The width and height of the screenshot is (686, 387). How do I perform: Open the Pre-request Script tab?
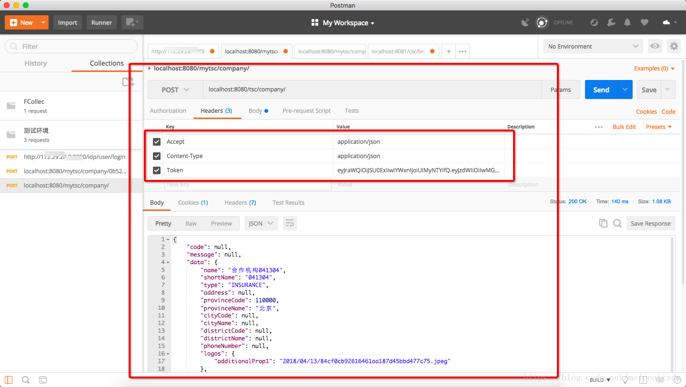pos(306,111)
